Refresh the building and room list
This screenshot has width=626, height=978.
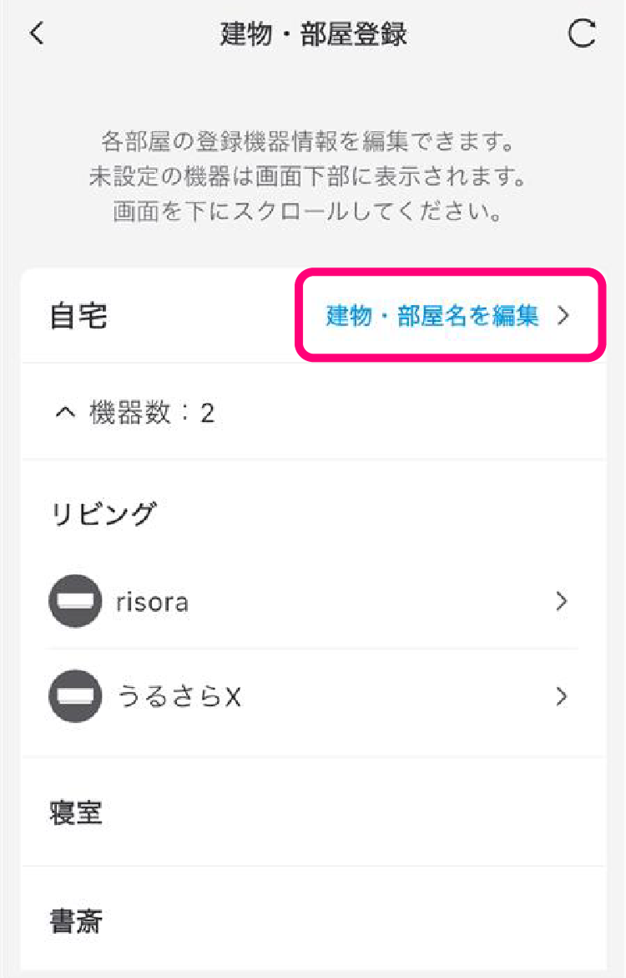pos(581,34)
